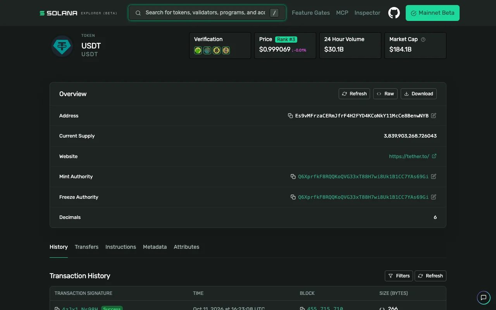Refresh the Overview panel

pyautogui.click(x=354, y=94)
